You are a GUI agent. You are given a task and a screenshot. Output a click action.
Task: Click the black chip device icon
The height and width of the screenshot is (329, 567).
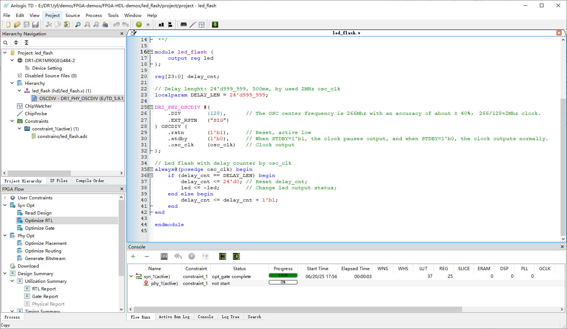click(x=184, y=25)
